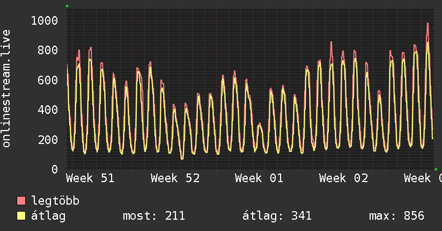Click the 400 y-axis tick label
This screenshot has width=442, height=231.
click(x=48, y=110)
